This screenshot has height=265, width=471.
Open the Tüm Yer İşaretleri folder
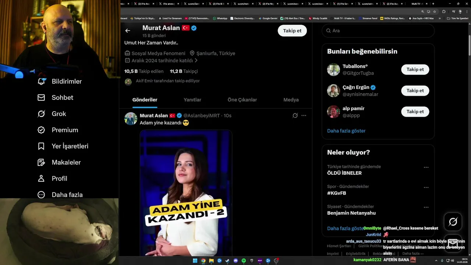point(458,18)
